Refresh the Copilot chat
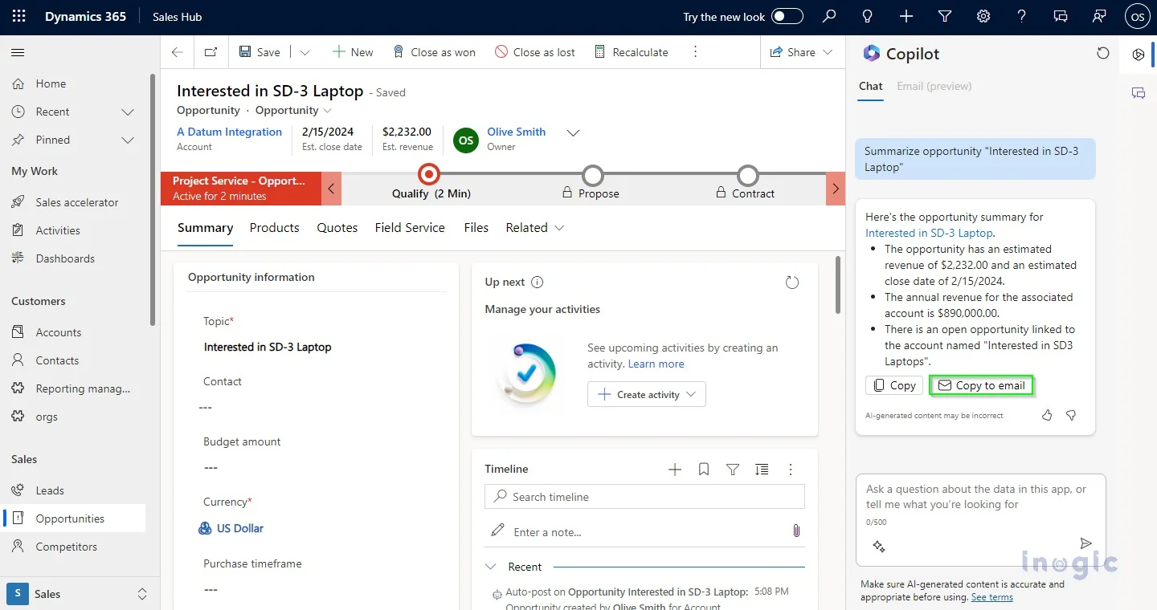 click(1103, 53)
